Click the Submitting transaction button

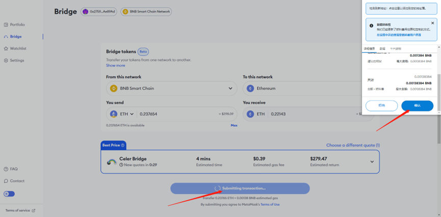pos(240,189)
